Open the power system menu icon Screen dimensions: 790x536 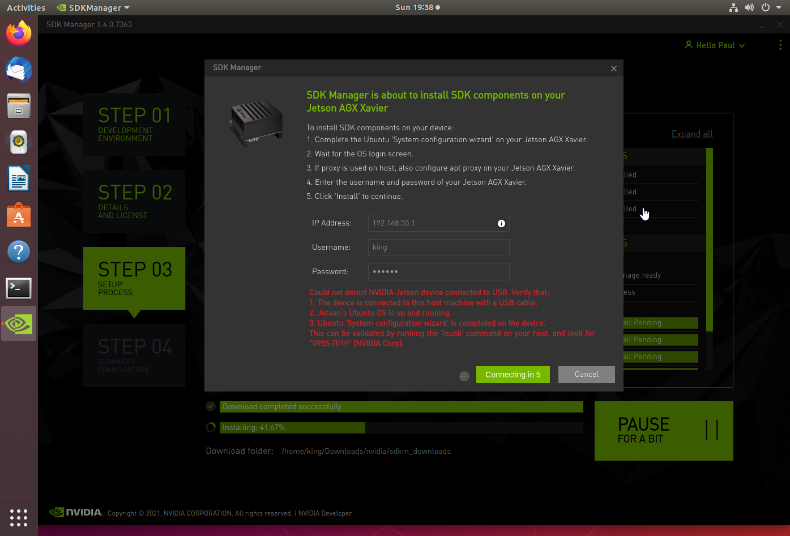click(766, 7)
